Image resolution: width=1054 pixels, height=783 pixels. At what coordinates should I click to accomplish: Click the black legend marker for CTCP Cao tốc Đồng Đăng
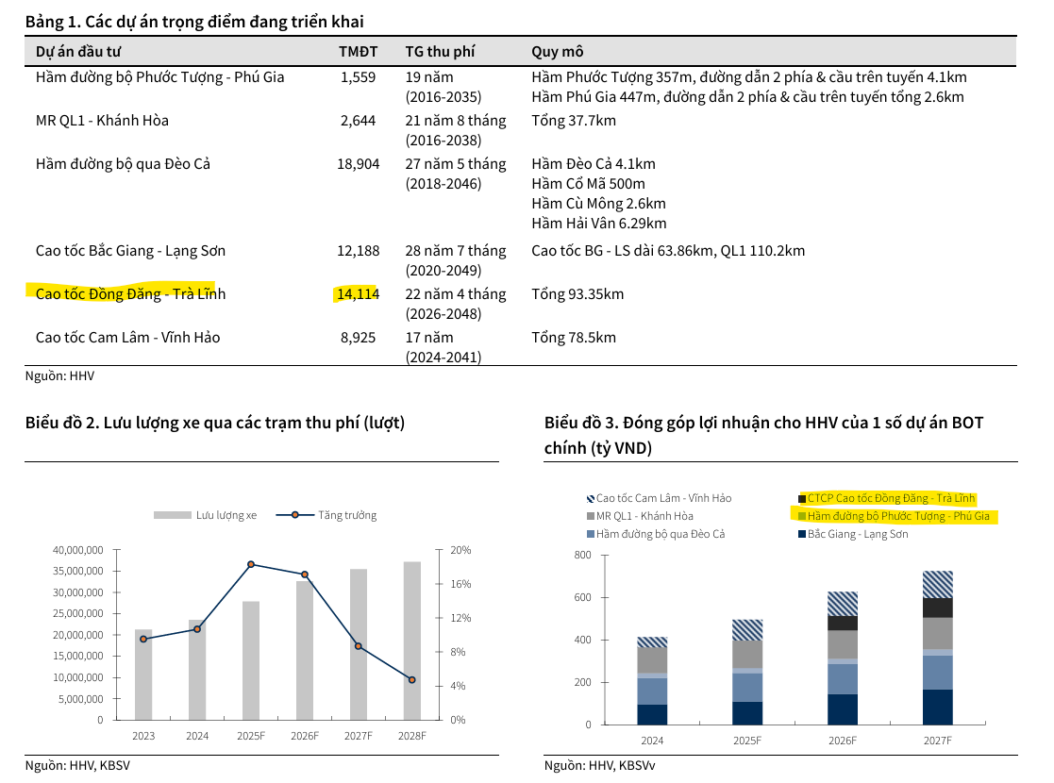[x=801, y=498]
